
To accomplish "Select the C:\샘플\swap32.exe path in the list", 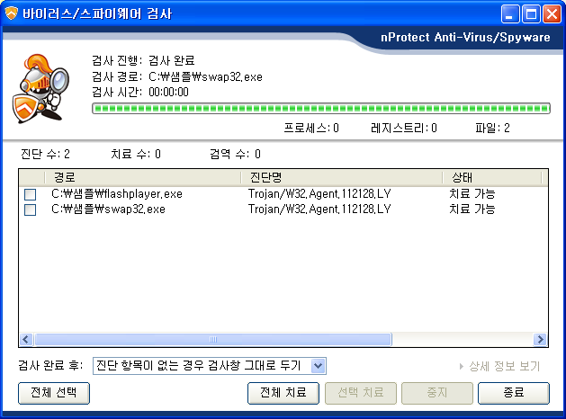I will click(108, 209).
